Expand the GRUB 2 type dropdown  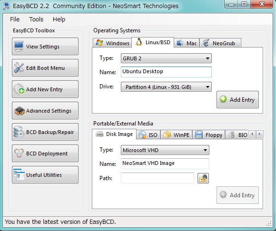(x=166, y=58)
